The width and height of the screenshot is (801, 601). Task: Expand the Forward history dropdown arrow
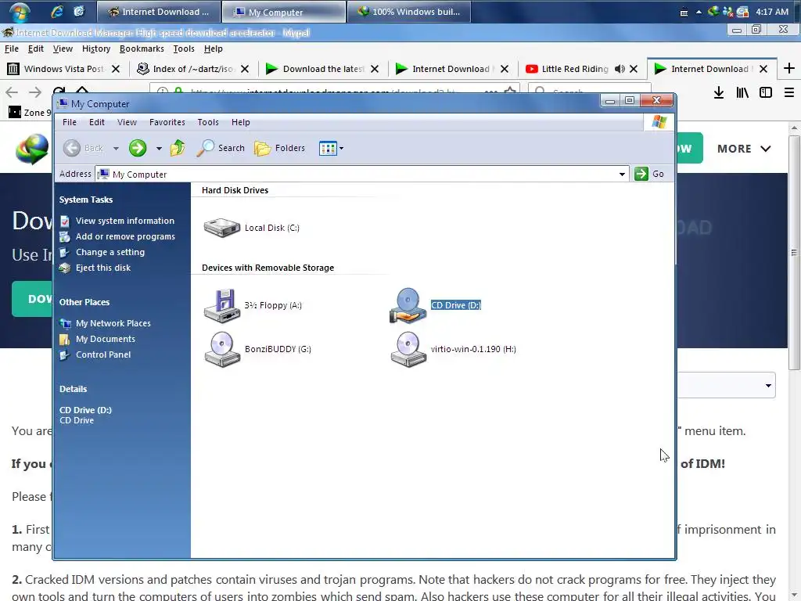coord(159,149)
